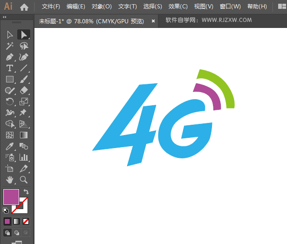The height and width of the screenshot is (244, 287).
Task: Select the Blend tool
Action: click(24, 146)
